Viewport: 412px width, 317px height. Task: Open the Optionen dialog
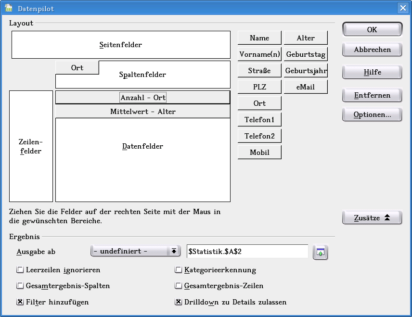pyautogui.click(x=372, y=114)
